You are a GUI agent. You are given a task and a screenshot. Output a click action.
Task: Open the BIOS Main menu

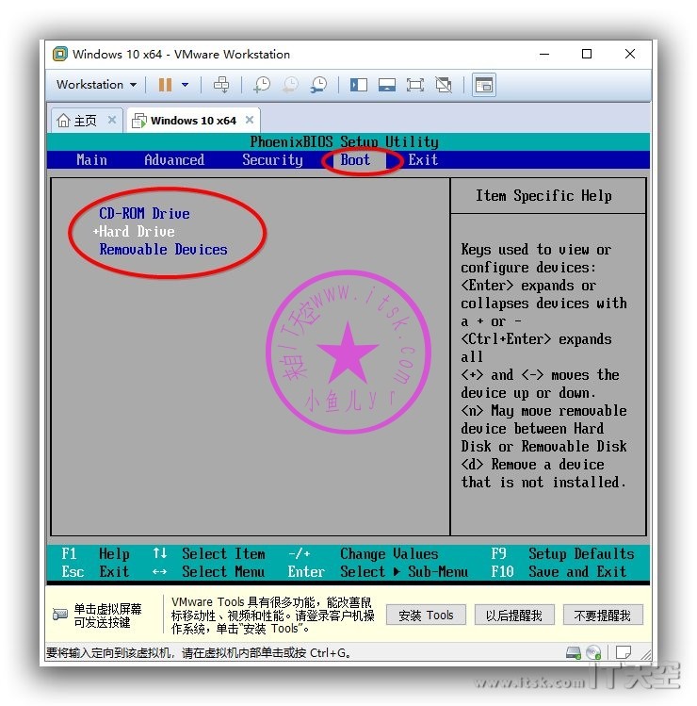click(x=91, y=160)
